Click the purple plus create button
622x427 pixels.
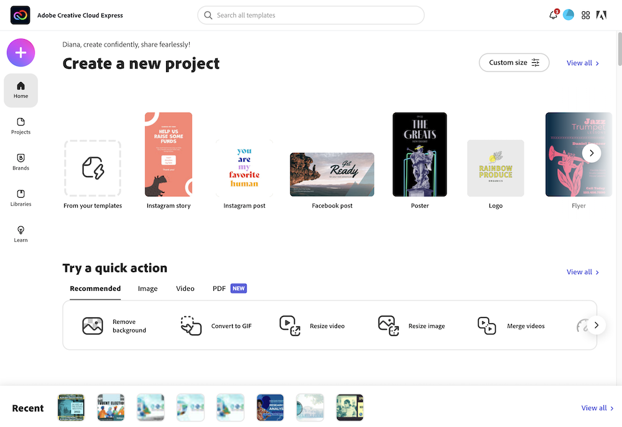[21, 53]
